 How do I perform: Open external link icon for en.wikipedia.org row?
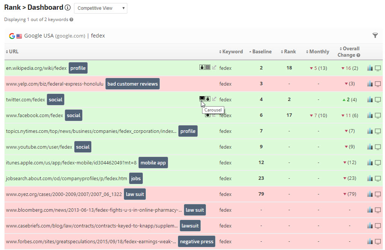click(214, 68)
